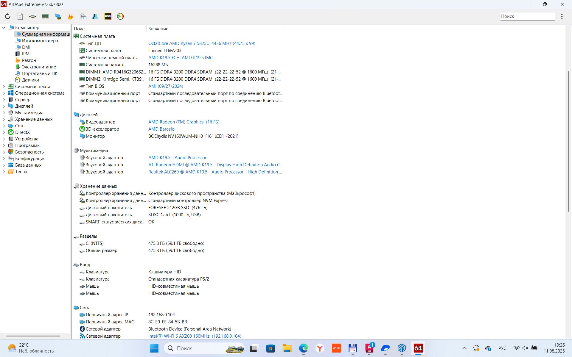This screenshot has height=357, width=572.
Task: Open the Windows Start button
Action: tap(154, 348)
